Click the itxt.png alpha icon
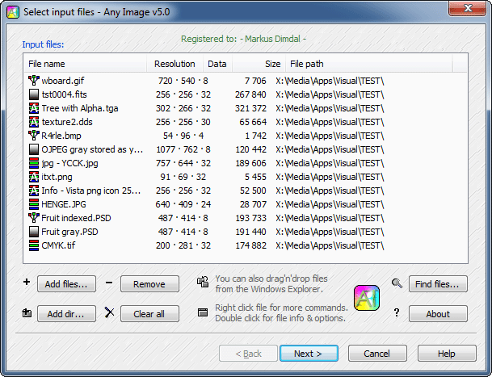This screenshot has height=377, width=492. 34,177
